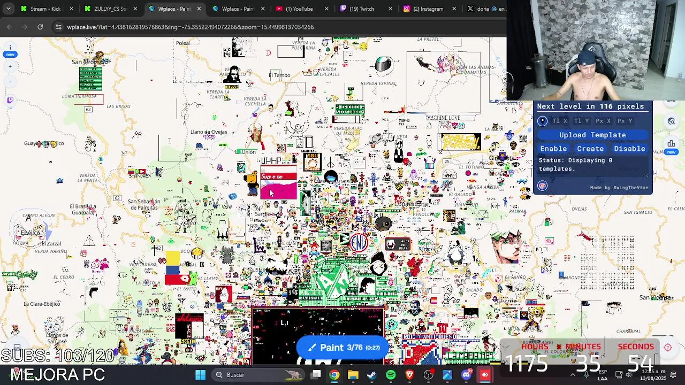Close the active Wplace tab
Viewport: 685px width, 385px height.
coord(199,9)
